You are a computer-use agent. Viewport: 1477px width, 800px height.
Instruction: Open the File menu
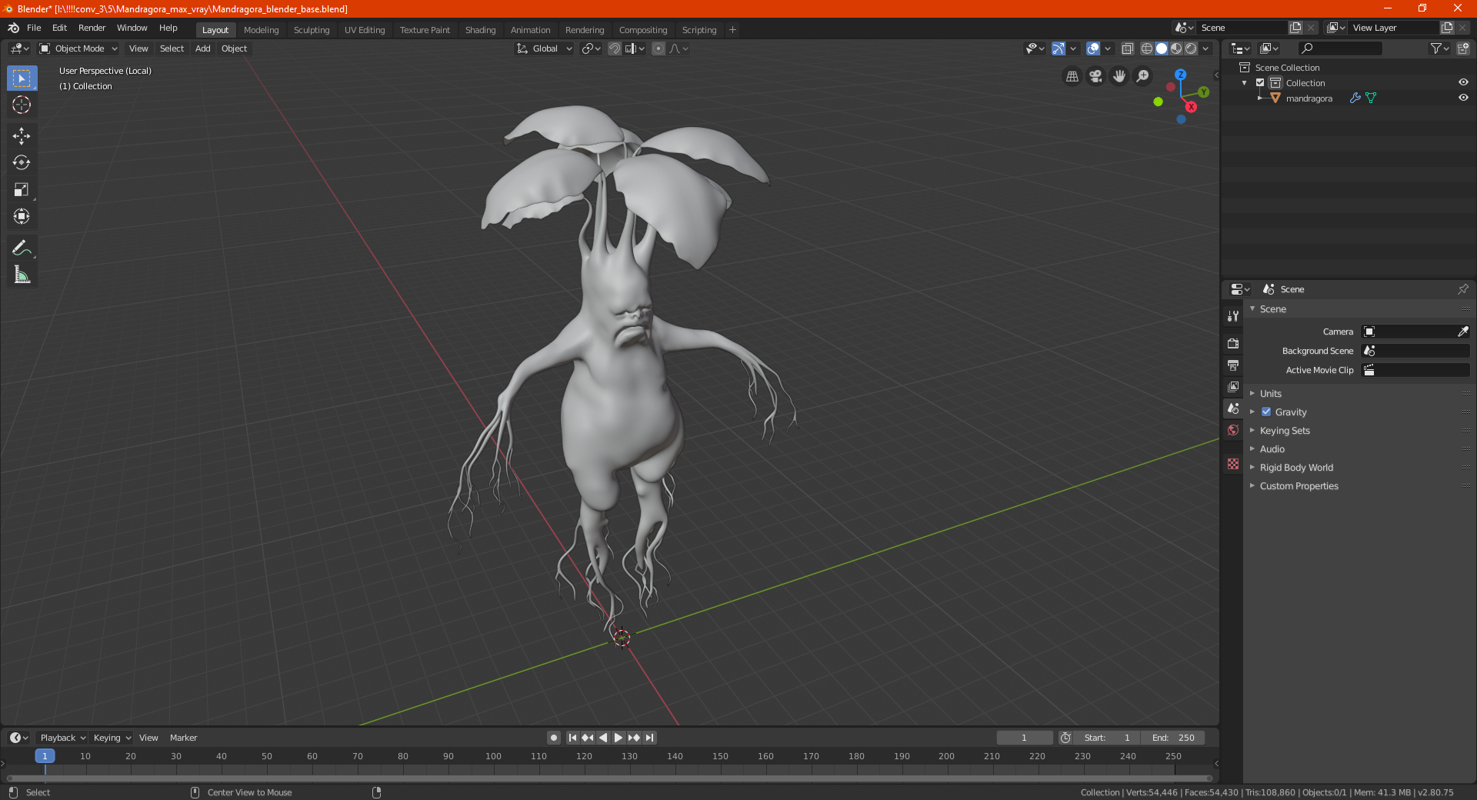[34, 28]
